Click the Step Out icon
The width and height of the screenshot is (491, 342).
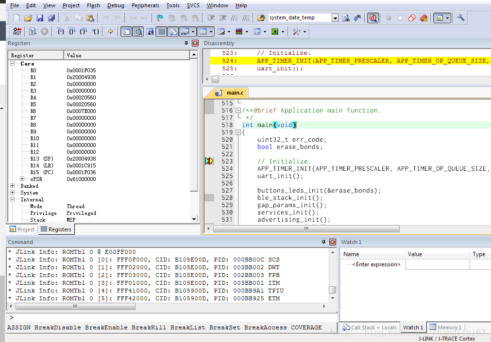point(84,32)
